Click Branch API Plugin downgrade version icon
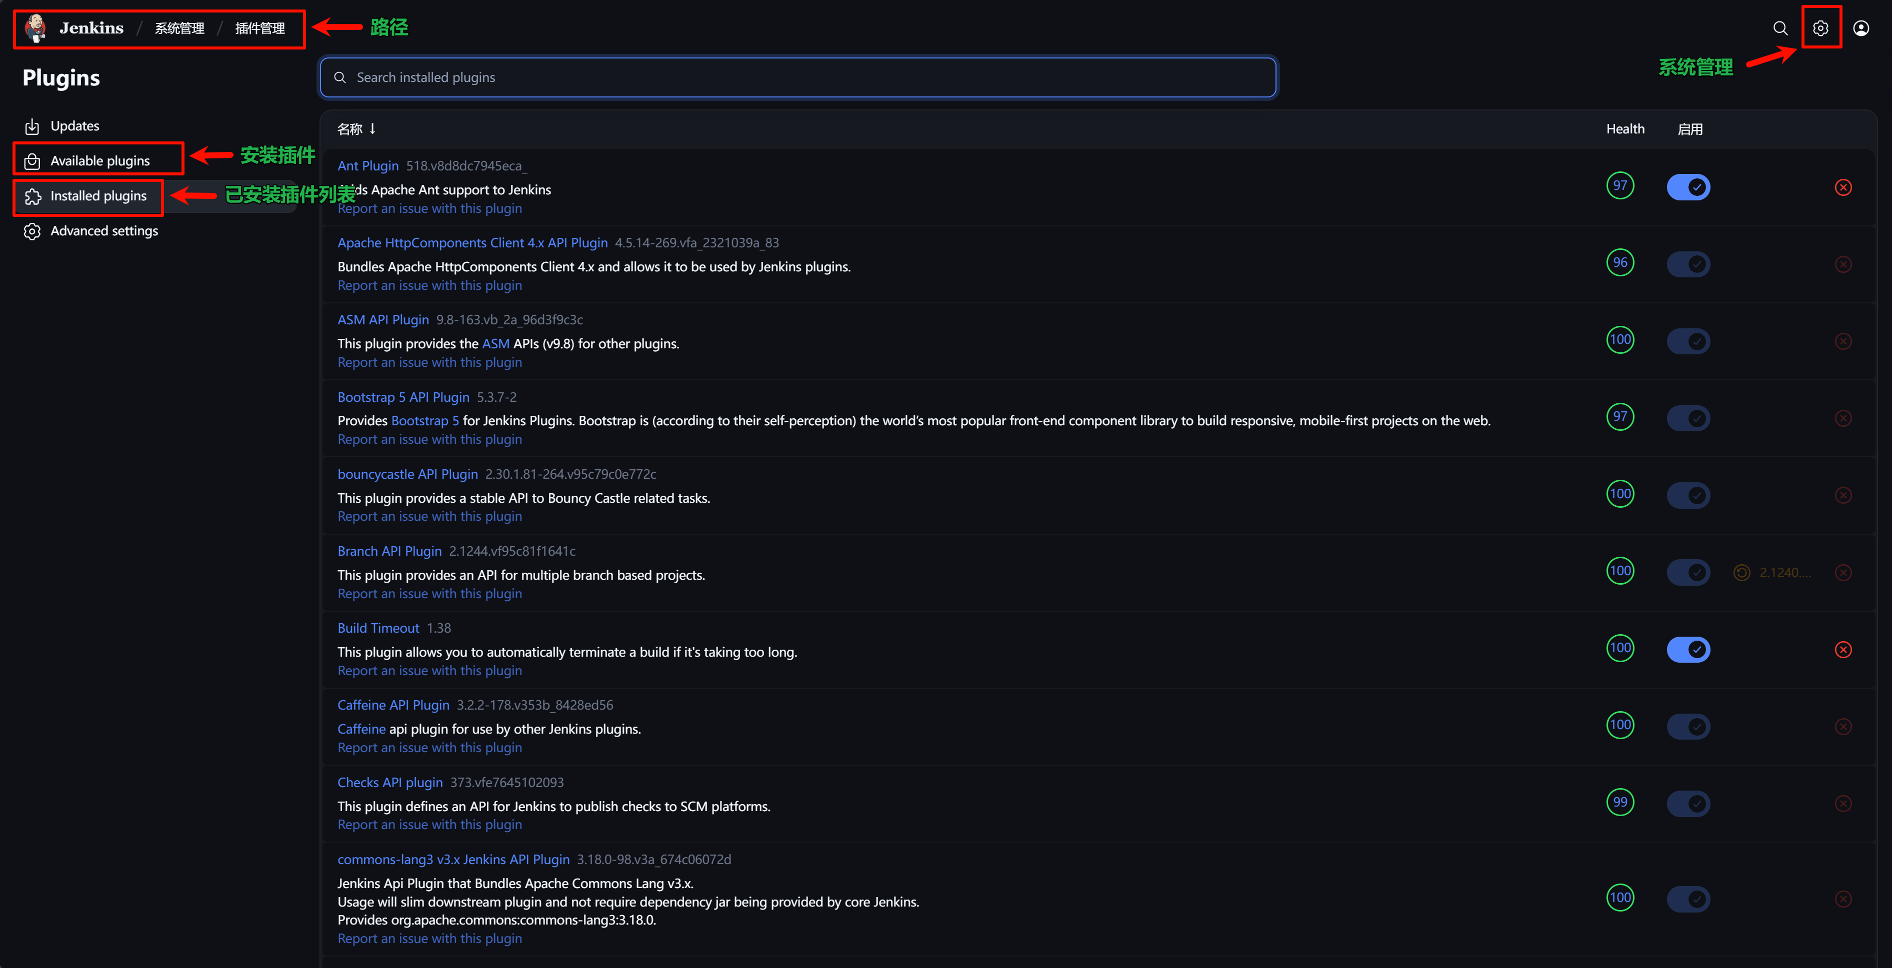This screenshot has height=968, width=1892. [1742, 572]
